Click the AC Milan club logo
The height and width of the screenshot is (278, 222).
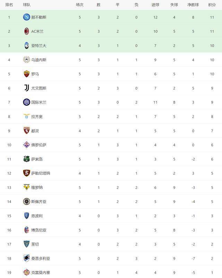(x=27, y=31)
